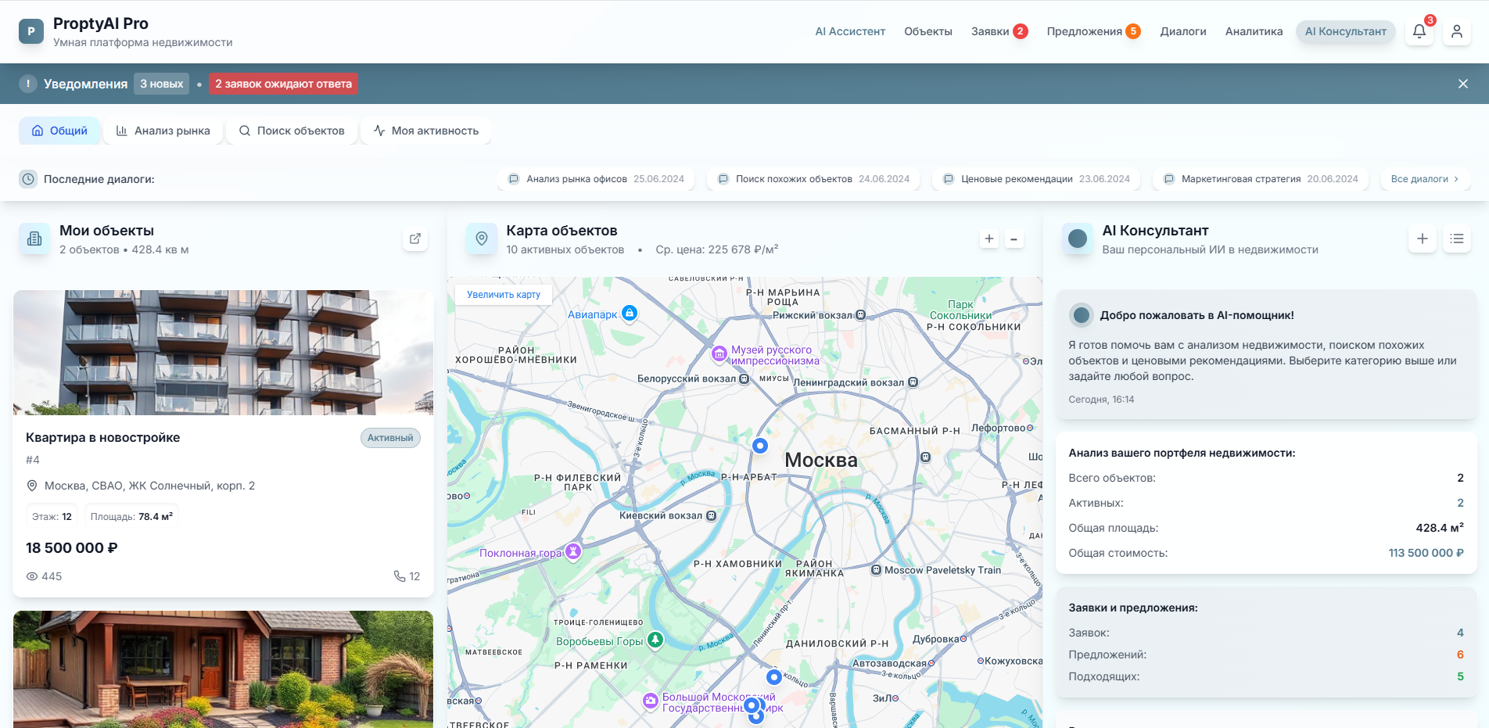This screenshot has width=1489, height=728.
Task: Open the Общий tab
Action: pyautogui.click(x=59, y=131)
